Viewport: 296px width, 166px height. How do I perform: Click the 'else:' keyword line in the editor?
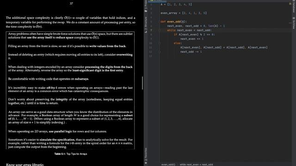(x=178, y=43)
